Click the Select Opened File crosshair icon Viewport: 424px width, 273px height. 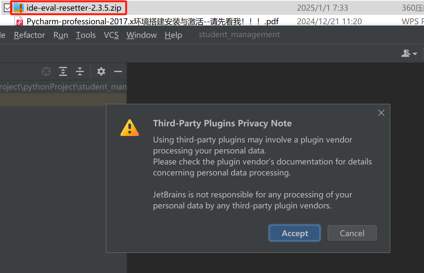tap(46, 71)
